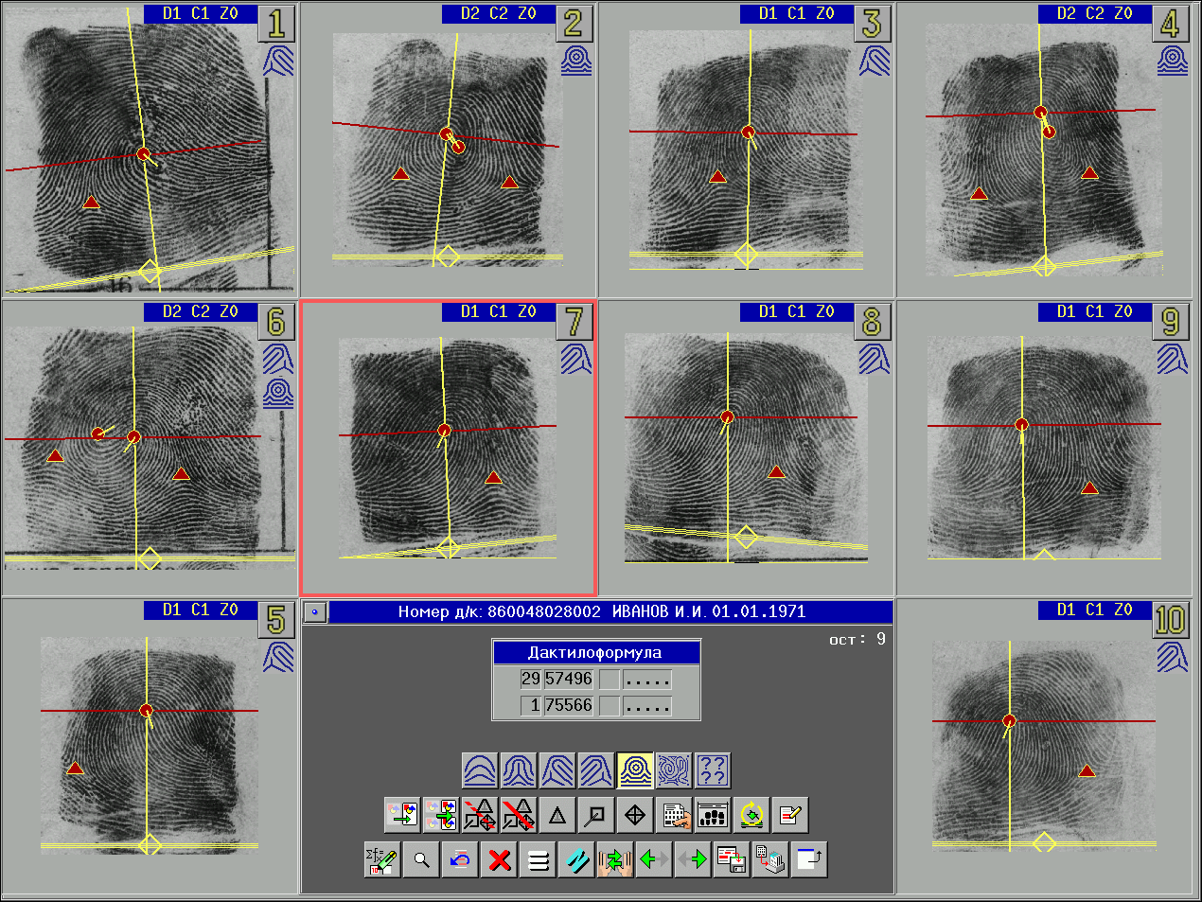Select fingerprint number 5 badge

point(276,620)
